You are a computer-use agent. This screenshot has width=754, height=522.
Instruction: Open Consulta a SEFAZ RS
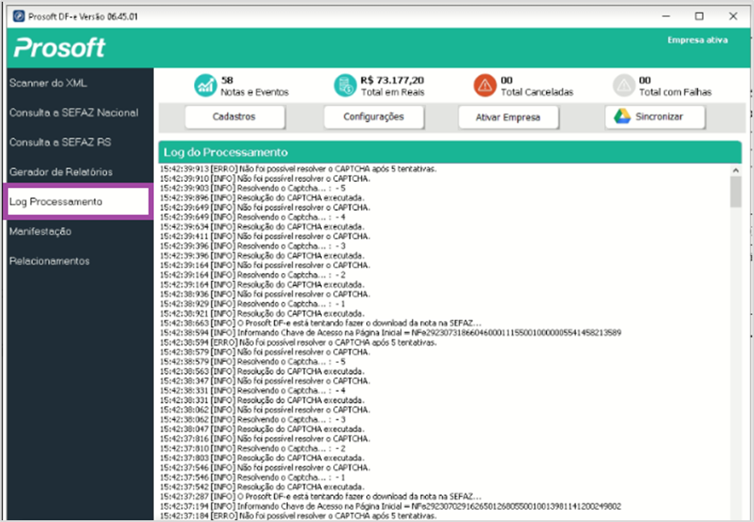(x=60, y=143)
